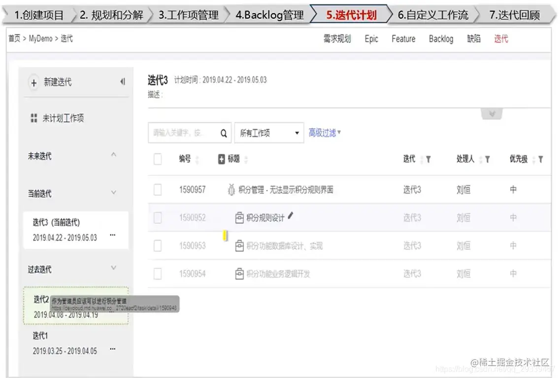
Task: Click the search magnifier icon
Action: click(223, 133)
